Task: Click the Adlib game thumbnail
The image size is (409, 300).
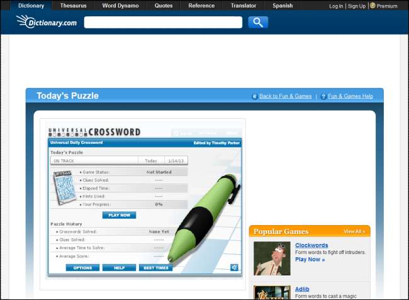Action: [x=272, y=292]
